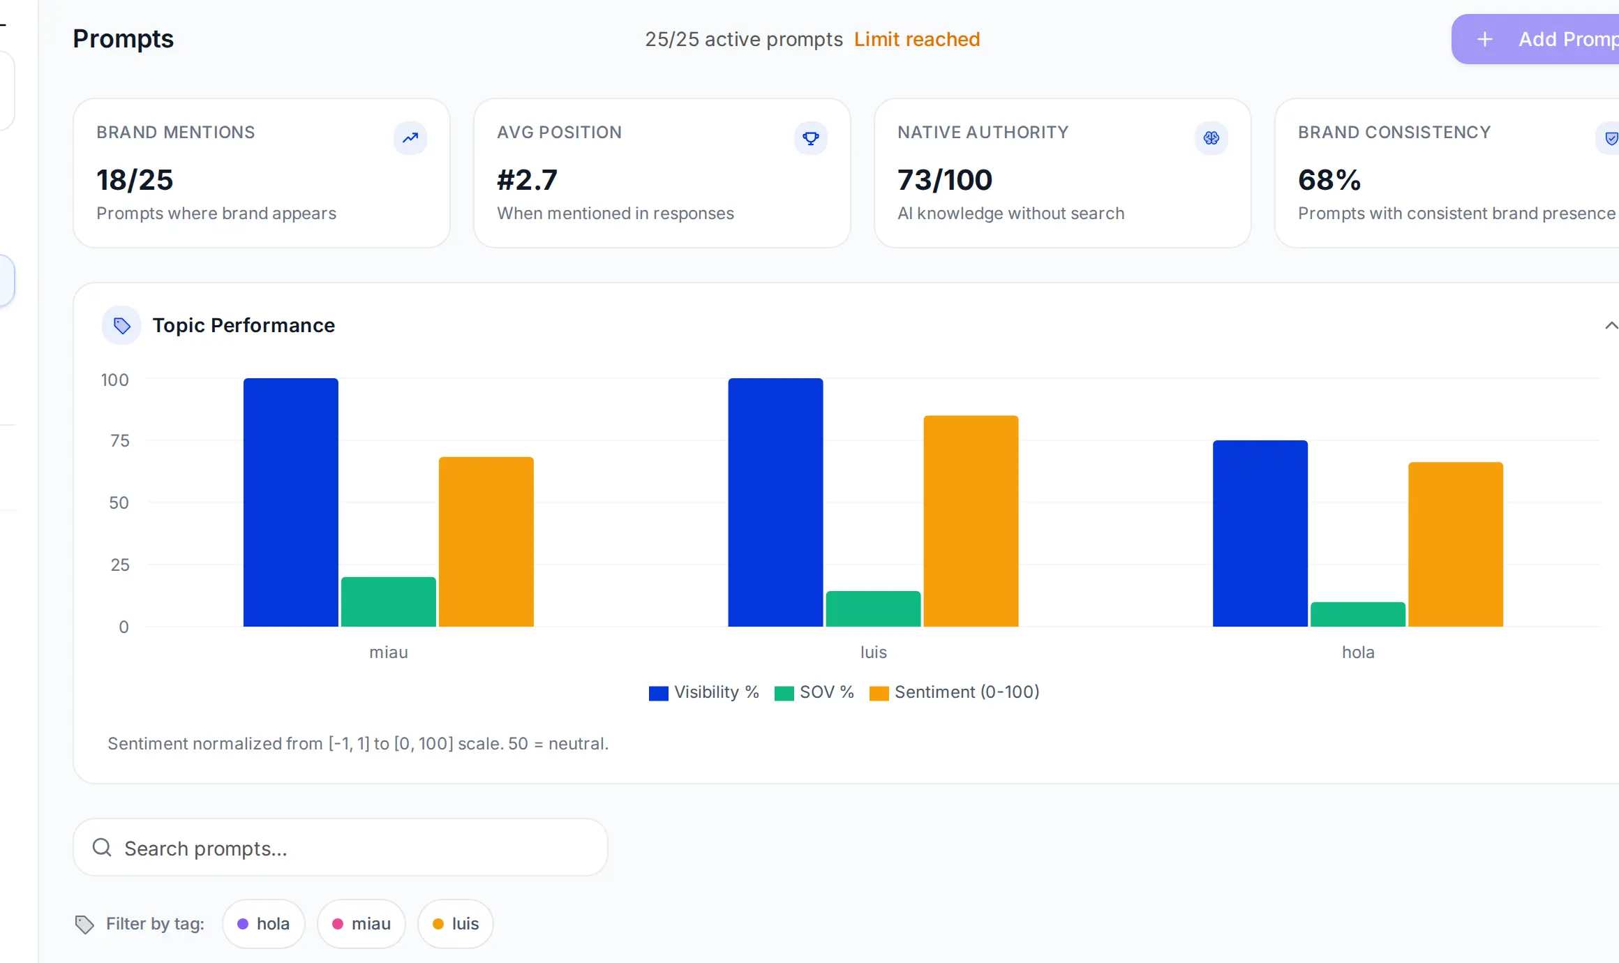Click the luis green SOV bar
1619x963 pixels.
pyautogui.click(x=873, y=609)
